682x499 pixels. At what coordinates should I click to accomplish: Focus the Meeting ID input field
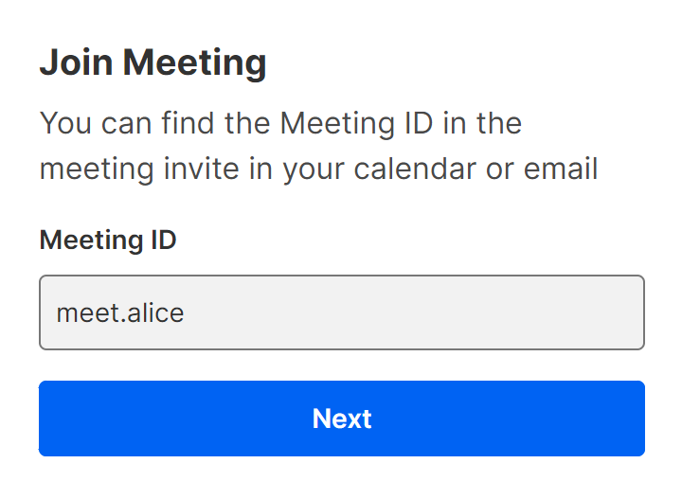(x=341, y=312)
